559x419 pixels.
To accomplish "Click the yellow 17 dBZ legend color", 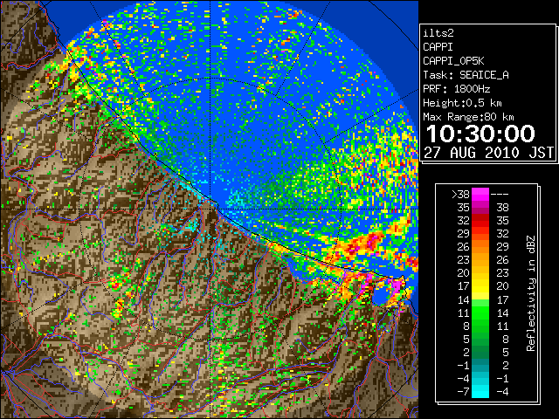I will pos(480,286).
